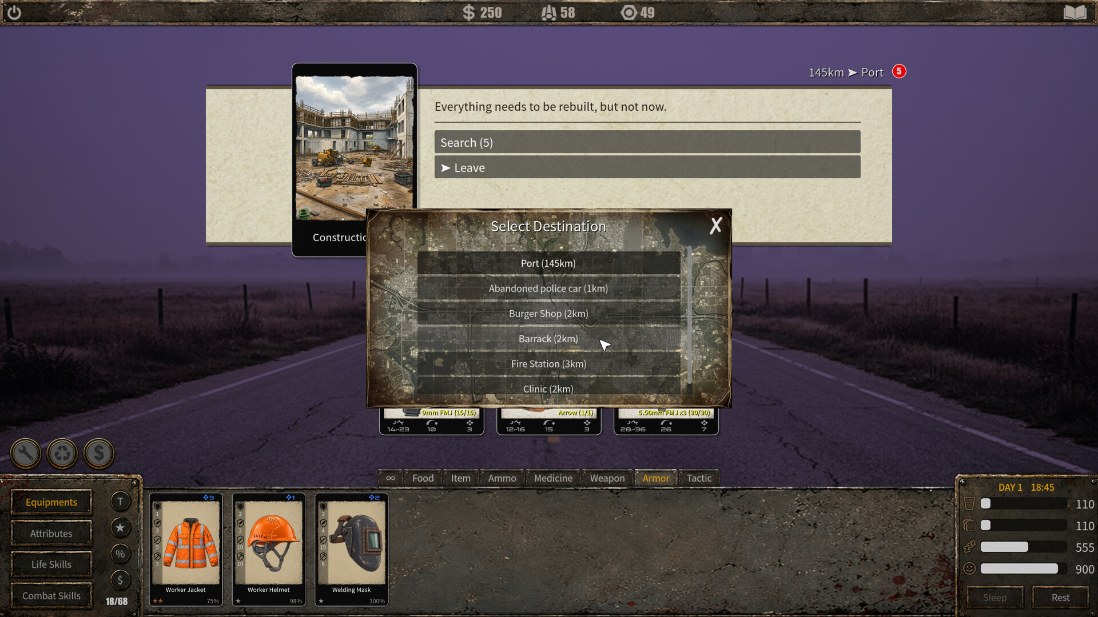The width and height of the screenshot is (1098, 617).
Task: Click the Search (5) option
Action: coord(647,142)
